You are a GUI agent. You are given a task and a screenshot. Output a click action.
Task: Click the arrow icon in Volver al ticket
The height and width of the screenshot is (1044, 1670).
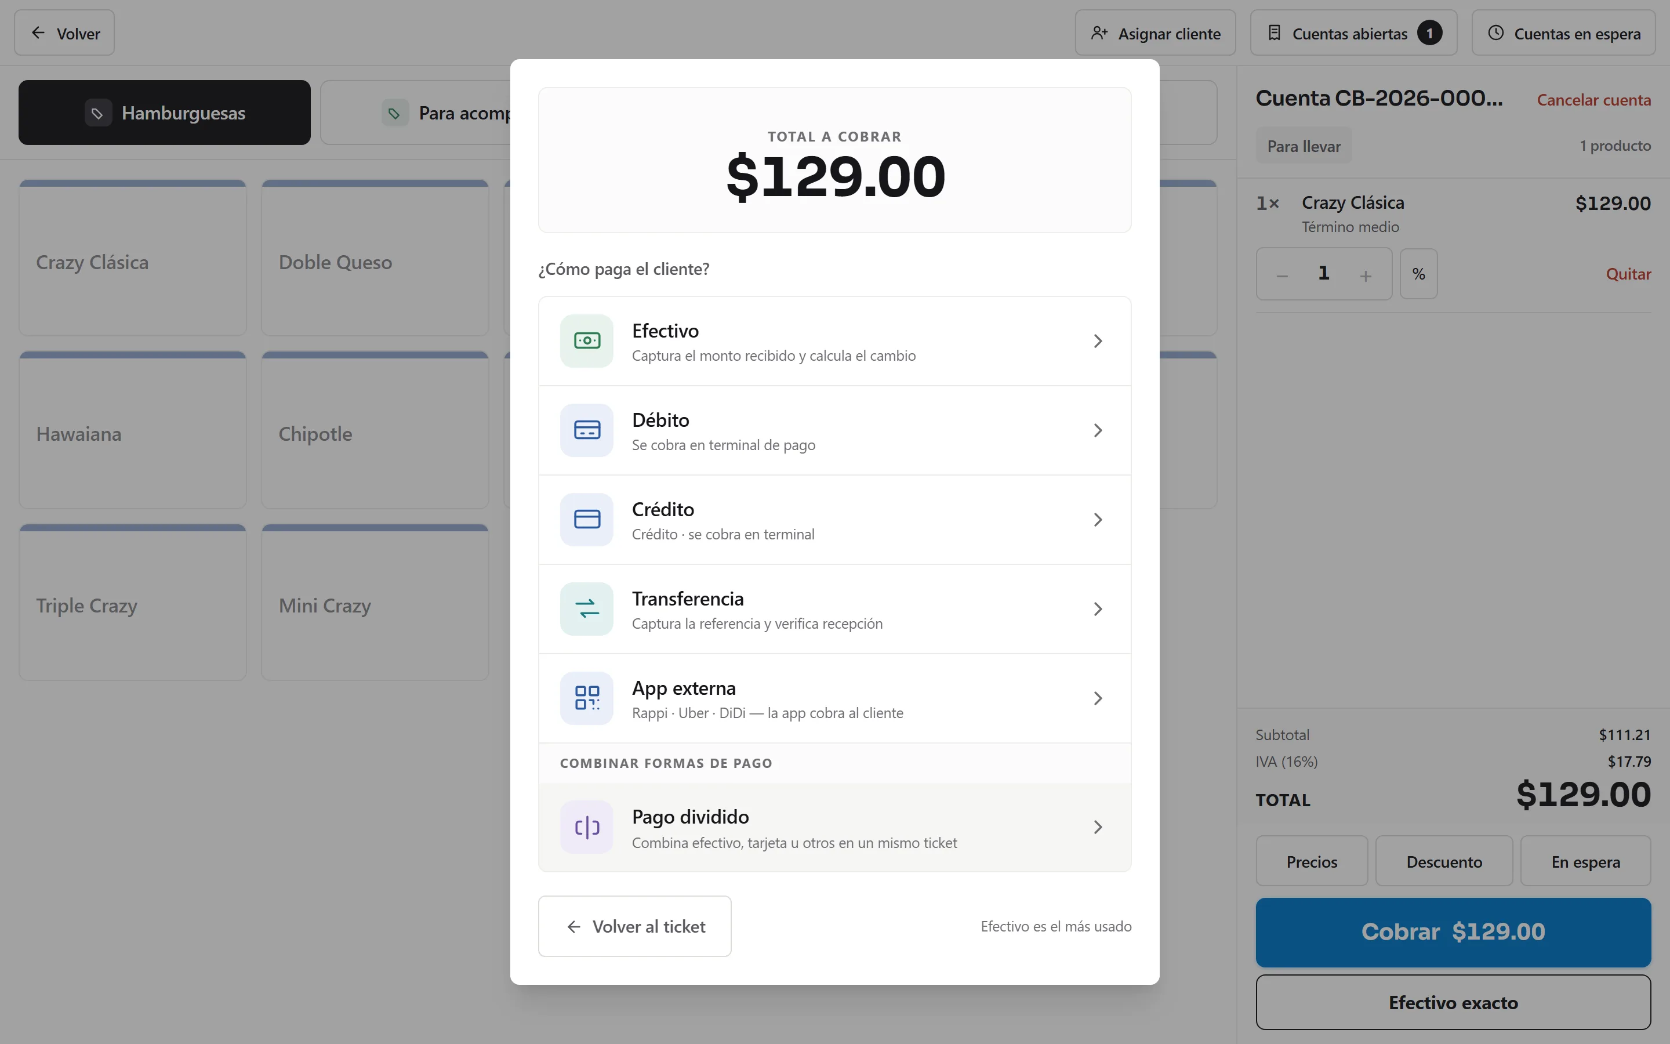point(573,927)
